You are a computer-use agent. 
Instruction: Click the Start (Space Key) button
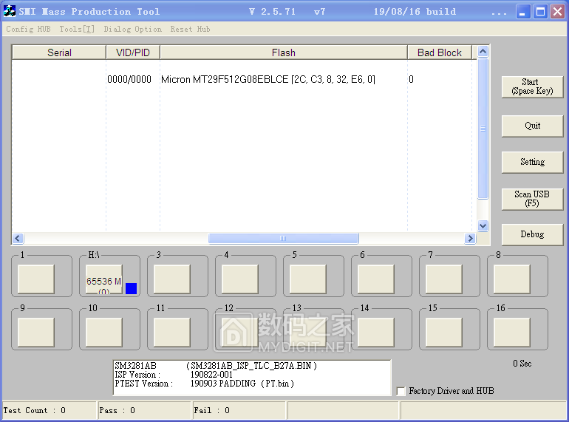[531, 86]
